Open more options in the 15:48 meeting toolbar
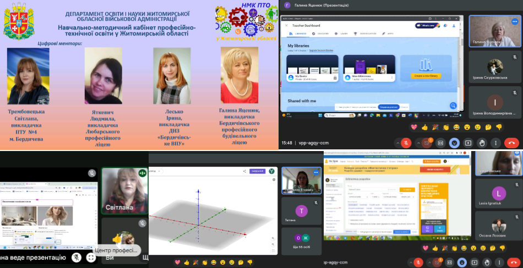 click(497, 142)
